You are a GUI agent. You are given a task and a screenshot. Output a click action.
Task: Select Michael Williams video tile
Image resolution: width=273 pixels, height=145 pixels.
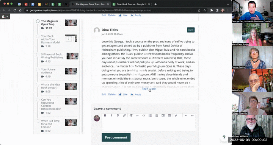point(252,126)
